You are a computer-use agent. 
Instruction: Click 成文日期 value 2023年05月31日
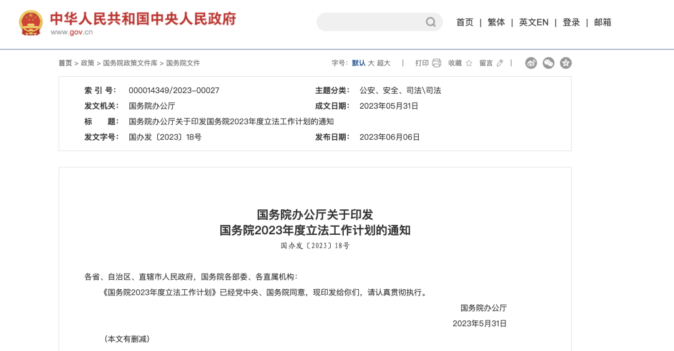389,106
